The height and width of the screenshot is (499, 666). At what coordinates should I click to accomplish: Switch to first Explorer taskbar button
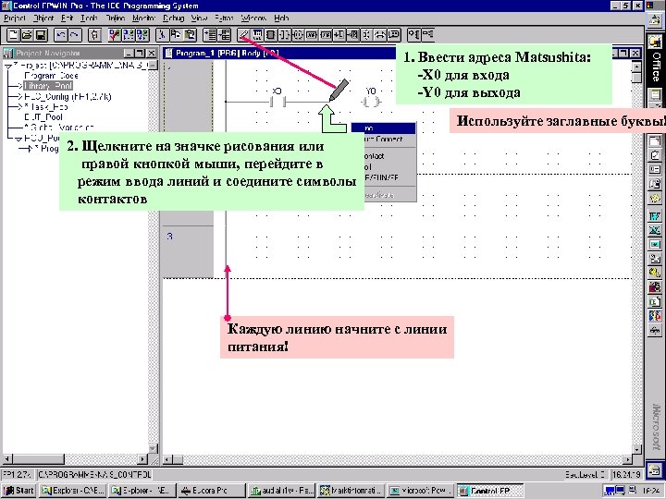72,491
